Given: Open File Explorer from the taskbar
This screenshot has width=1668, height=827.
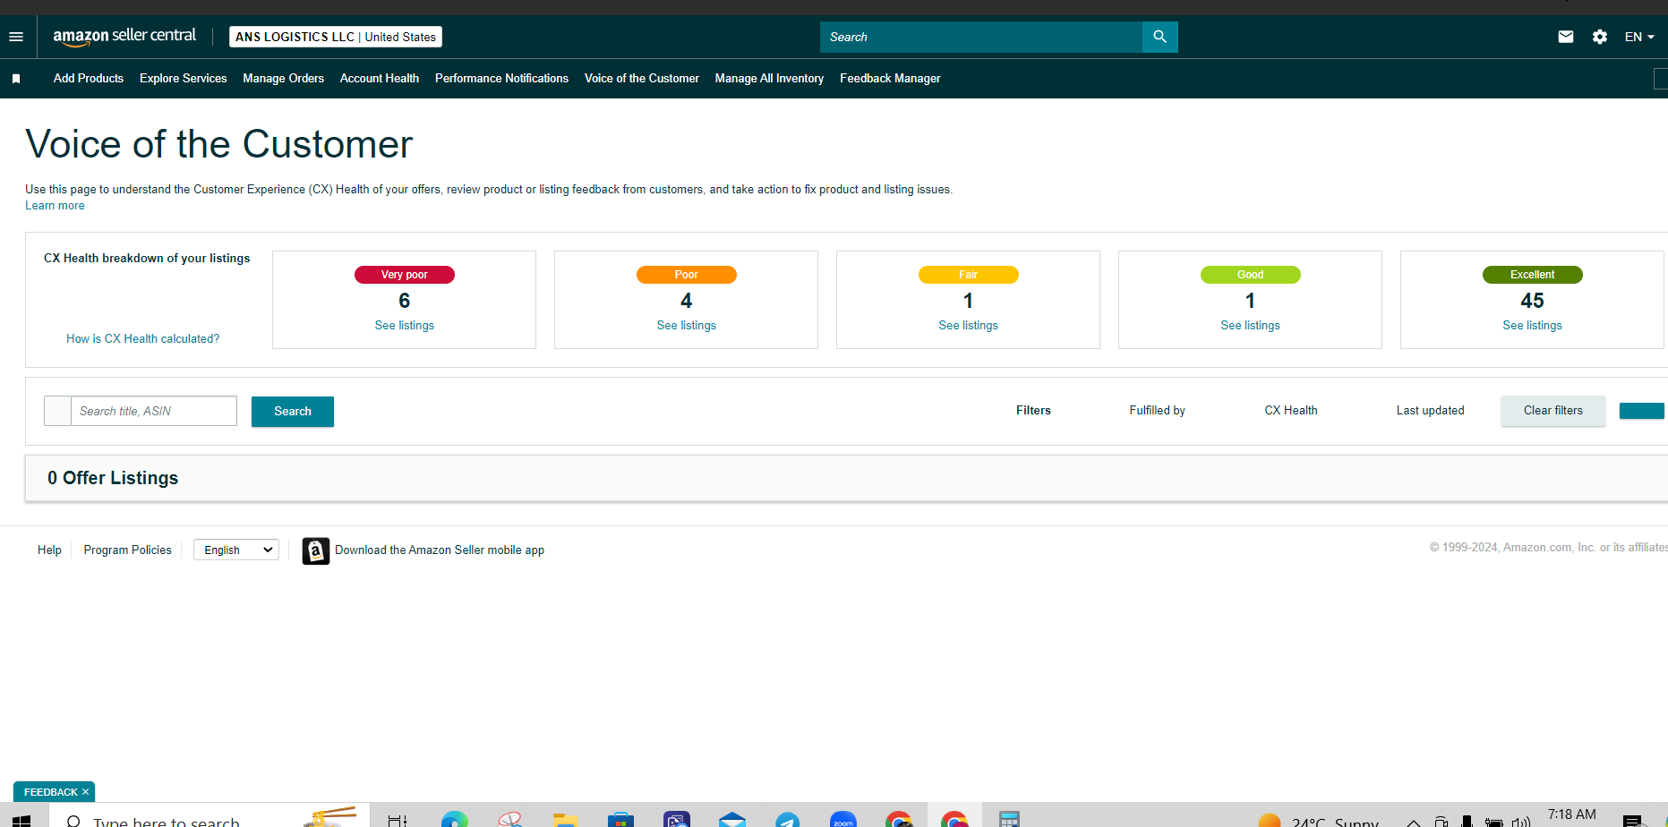Looking at the screenshot, I should click(565, 820).
